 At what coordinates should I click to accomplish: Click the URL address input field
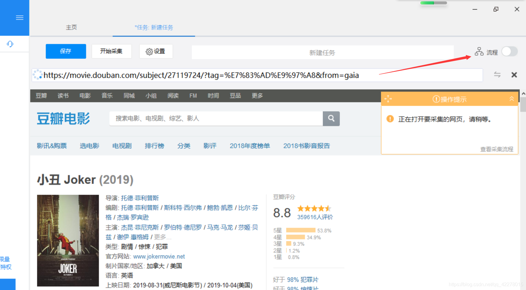[x=257, y=75]
